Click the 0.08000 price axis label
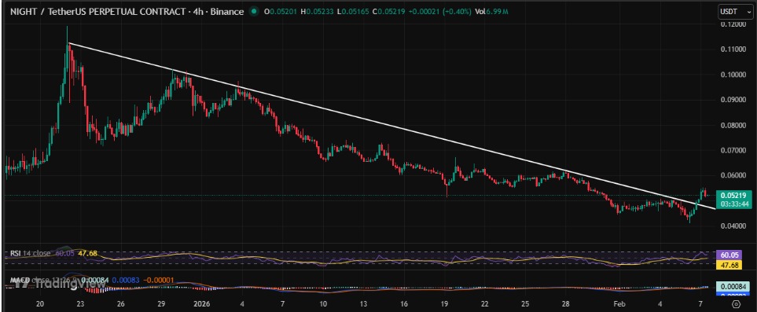 point(733,125)
